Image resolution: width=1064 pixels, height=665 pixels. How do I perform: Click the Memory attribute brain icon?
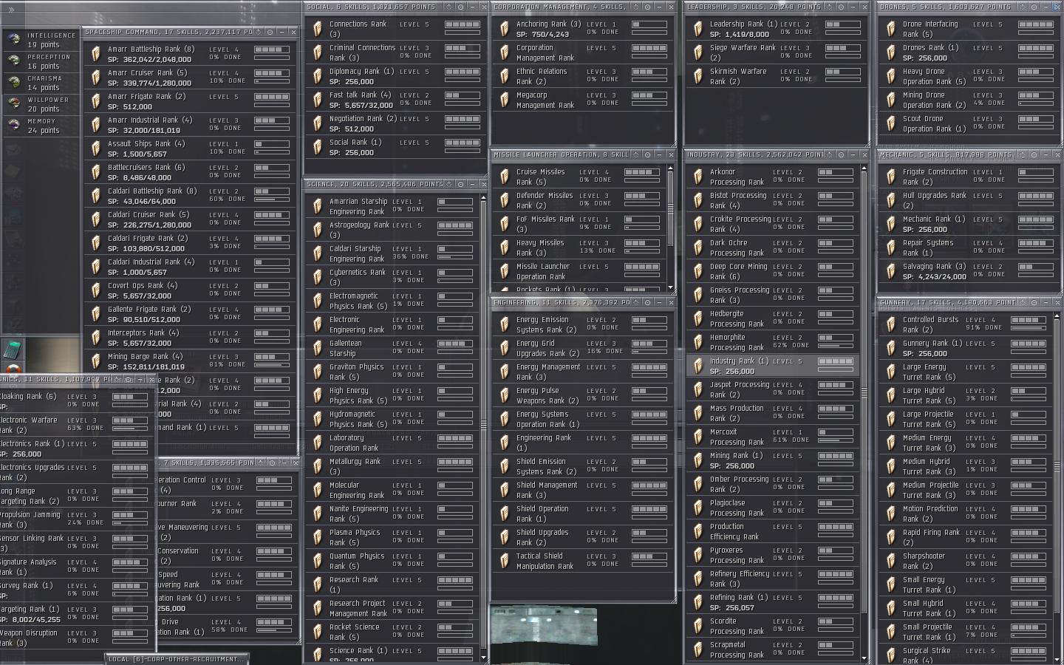click(13, 125)
